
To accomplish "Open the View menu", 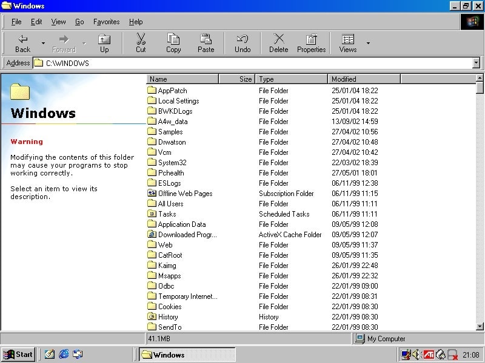I will click(x=58, y=22).
